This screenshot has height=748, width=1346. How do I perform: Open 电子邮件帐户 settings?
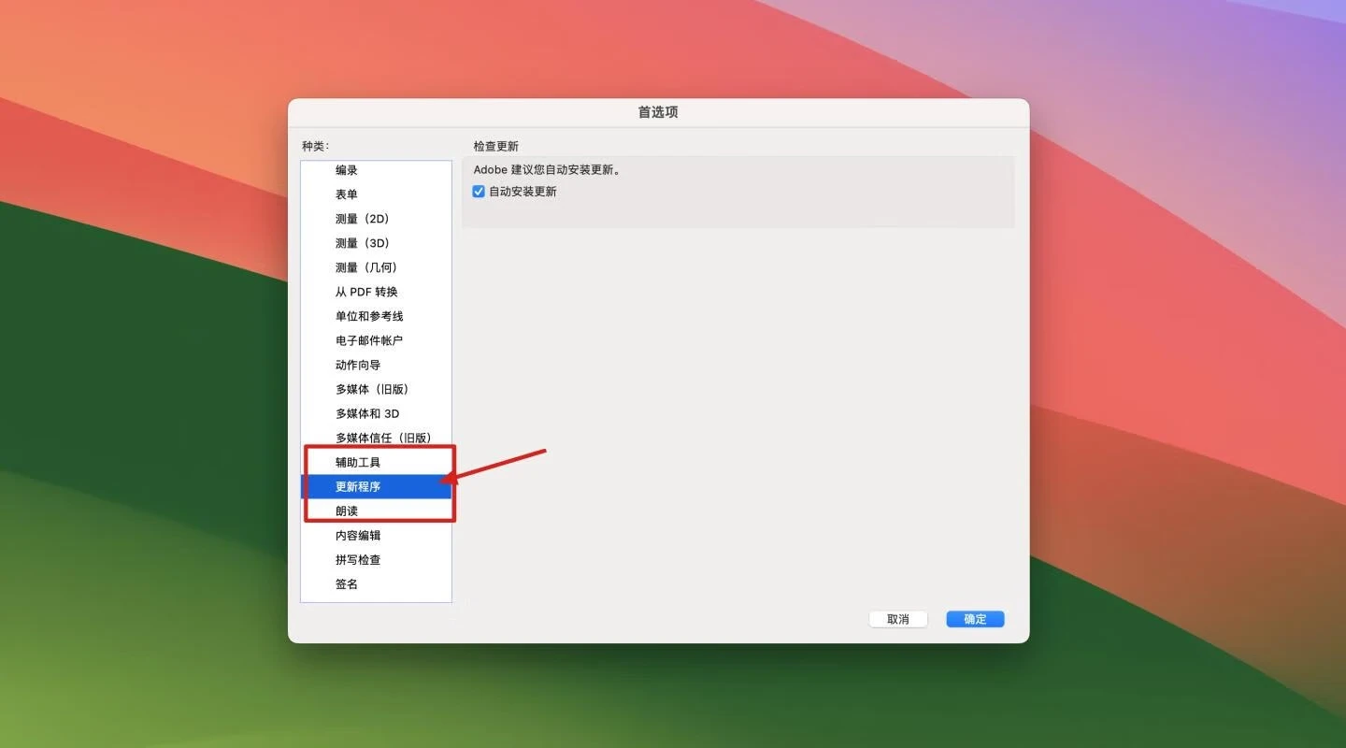click(x=369, y=340)
